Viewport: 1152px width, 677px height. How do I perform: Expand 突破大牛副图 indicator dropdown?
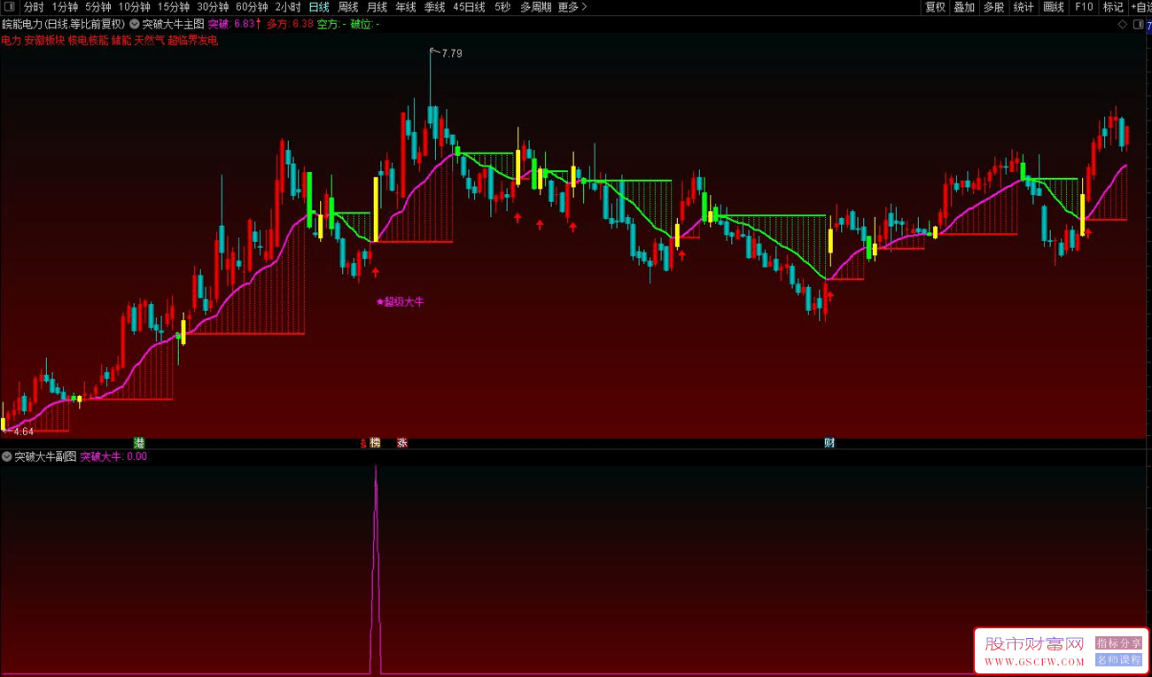[7, 456]
